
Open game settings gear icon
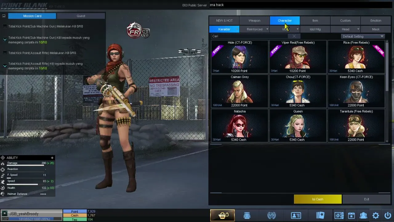pos(376,215)
